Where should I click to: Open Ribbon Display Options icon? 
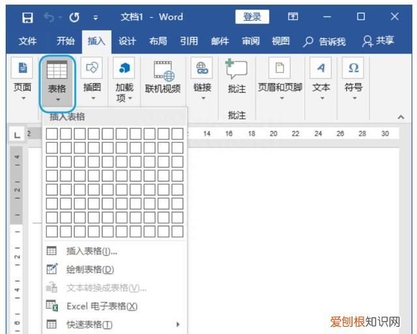293,17
